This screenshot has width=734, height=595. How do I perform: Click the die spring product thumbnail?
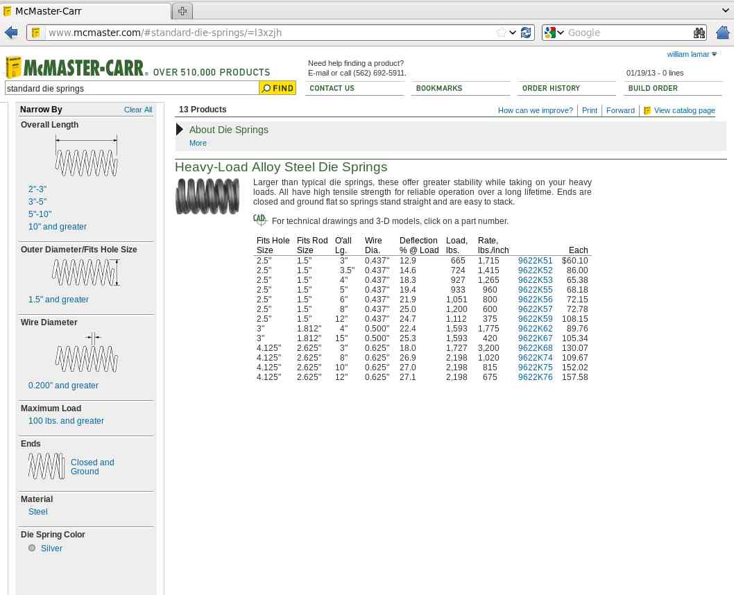pyautogui.click(x=207, y=196)
